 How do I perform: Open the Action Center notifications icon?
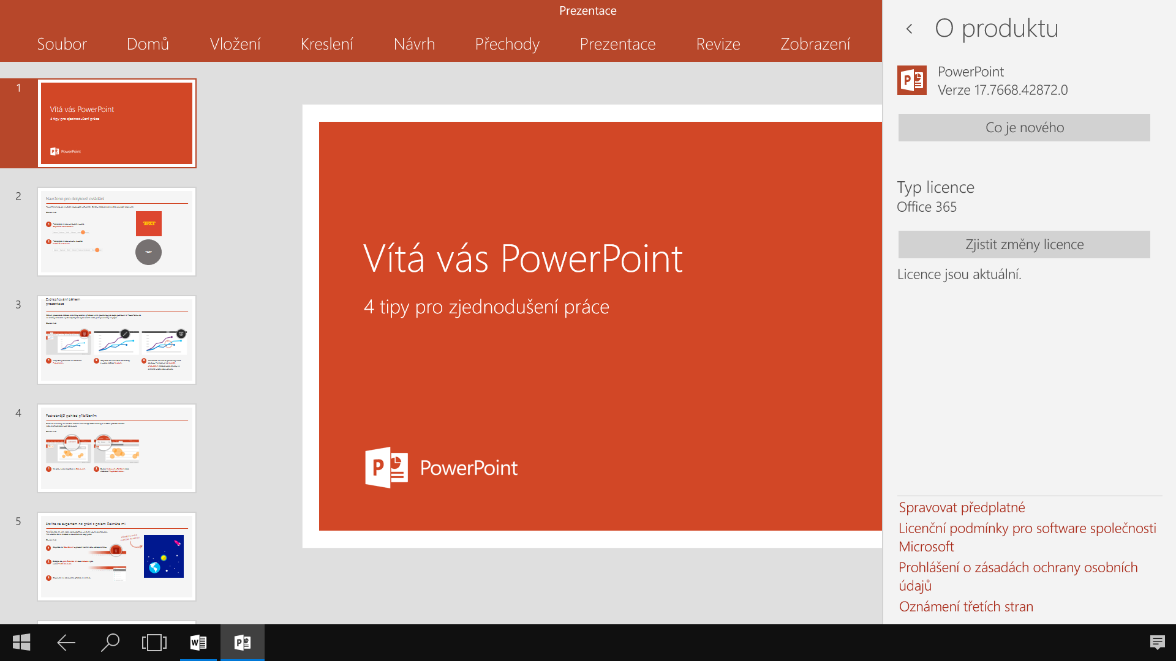pos(1157,642)
